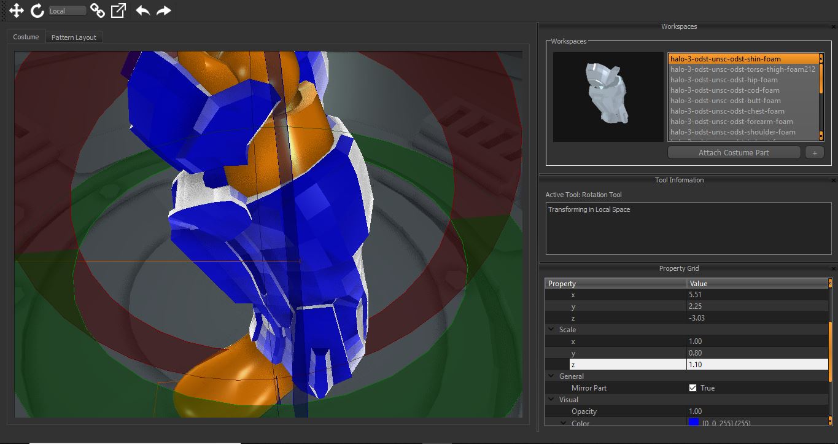Click workspace list scrollbar down arrow
The width and height of the screenshot is (838, 444).
tap(821, 137)
